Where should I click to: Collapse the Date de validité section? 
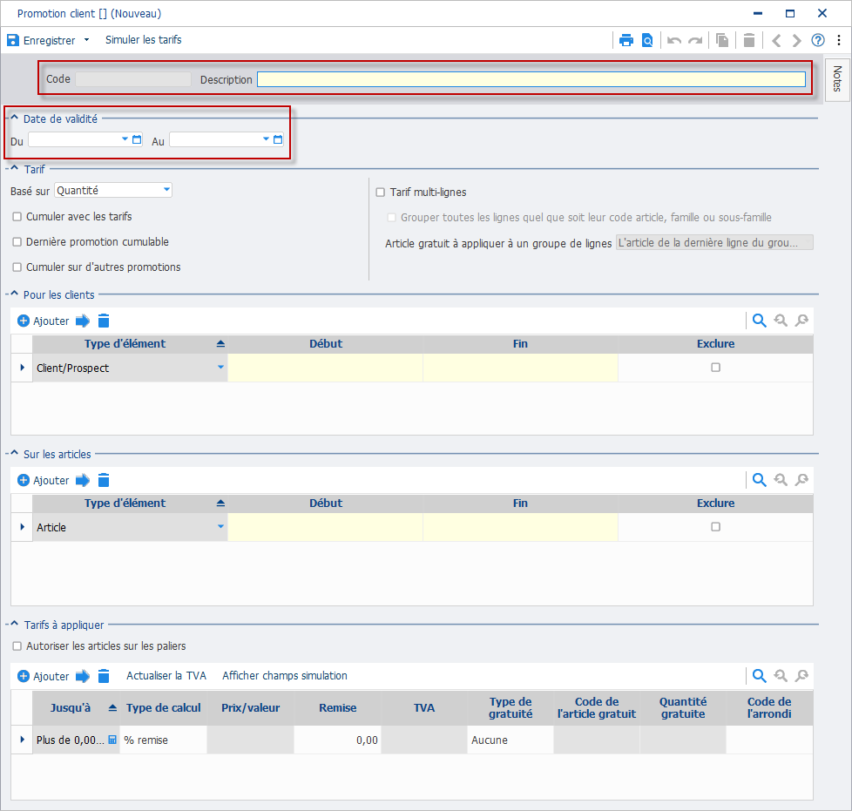click(15, 118)
